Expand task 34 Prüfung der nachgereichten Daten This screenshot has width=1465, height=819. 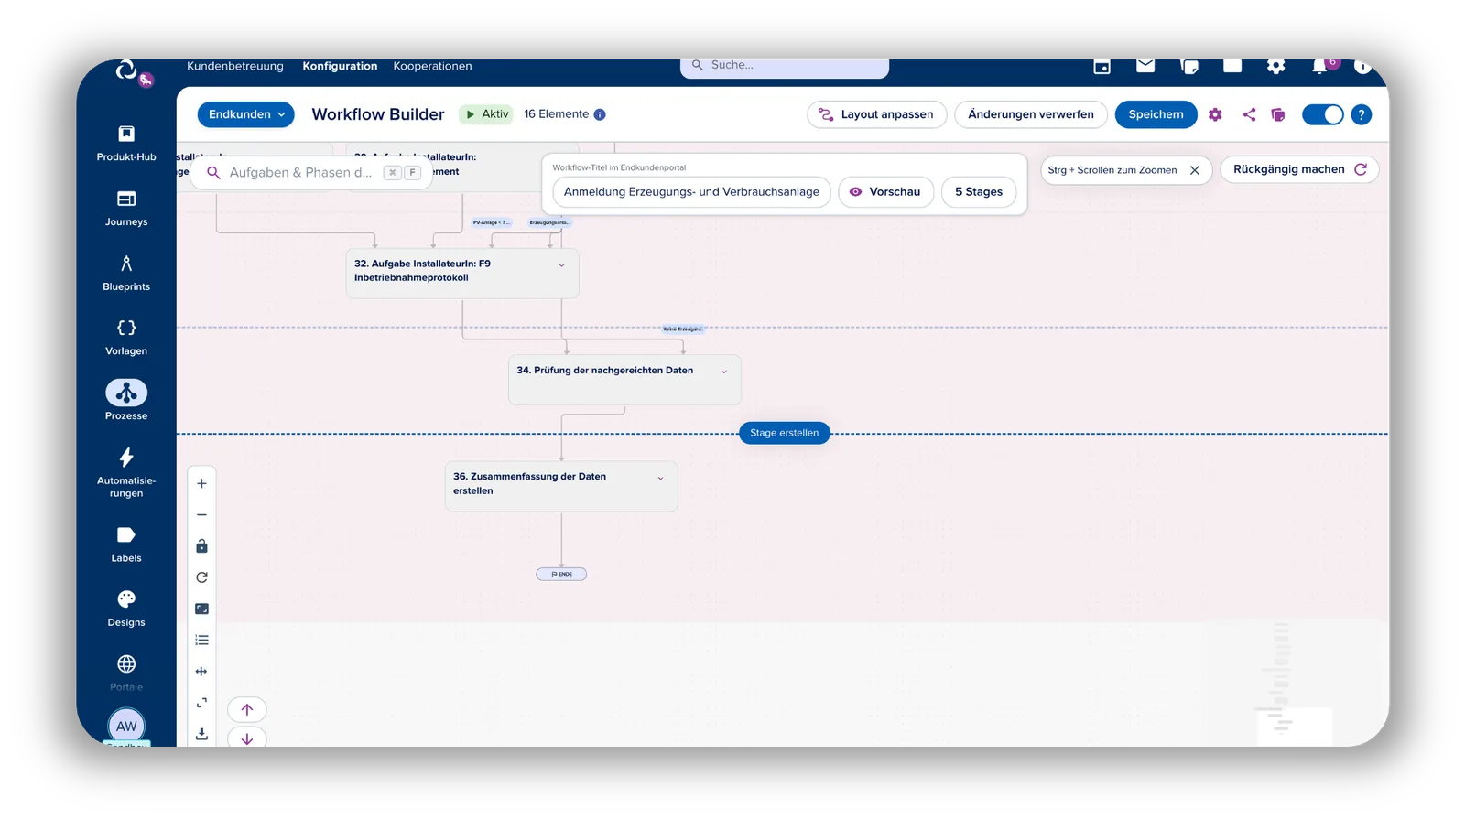tap(723, 372)
